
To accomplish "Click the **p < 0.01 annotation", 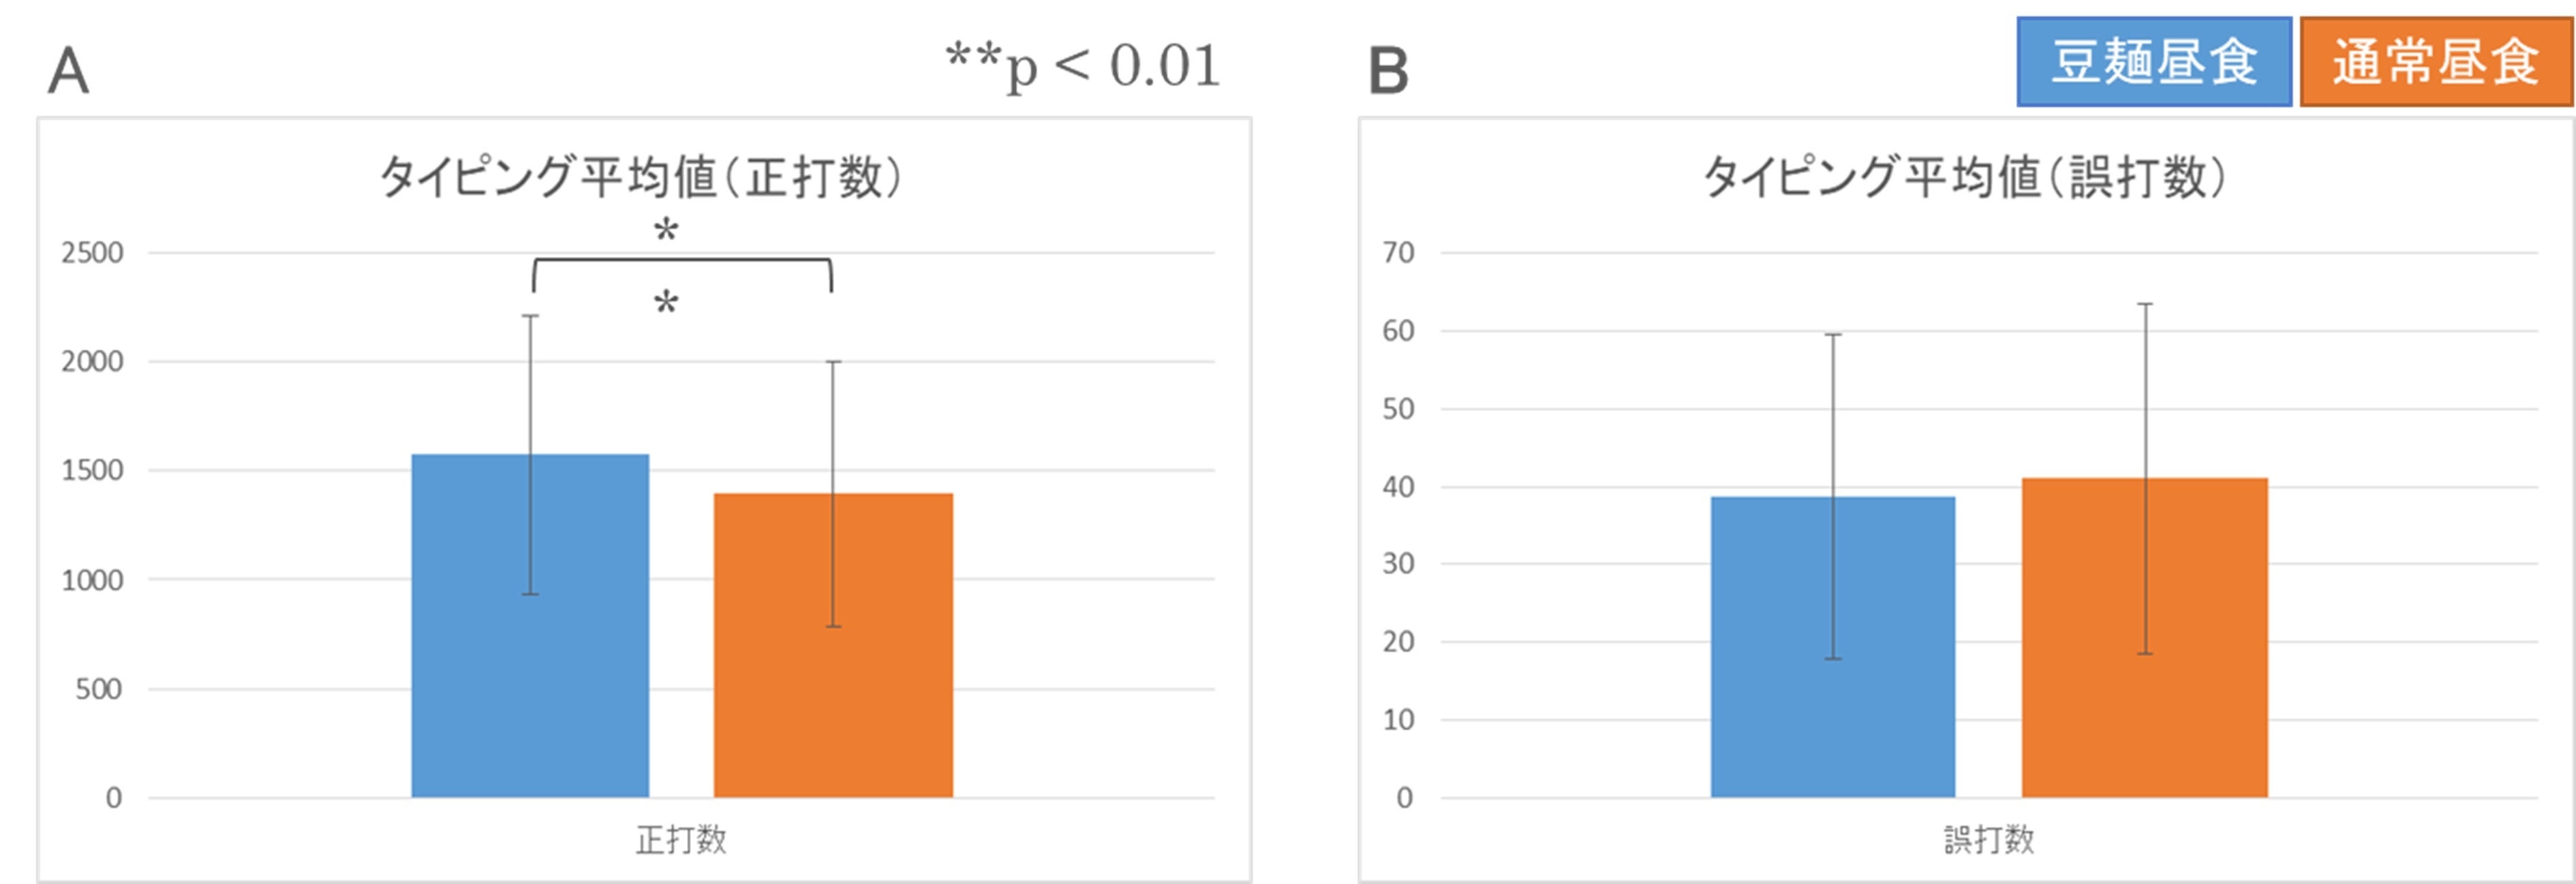I will pyautogui.click(x=1083, y=66).
